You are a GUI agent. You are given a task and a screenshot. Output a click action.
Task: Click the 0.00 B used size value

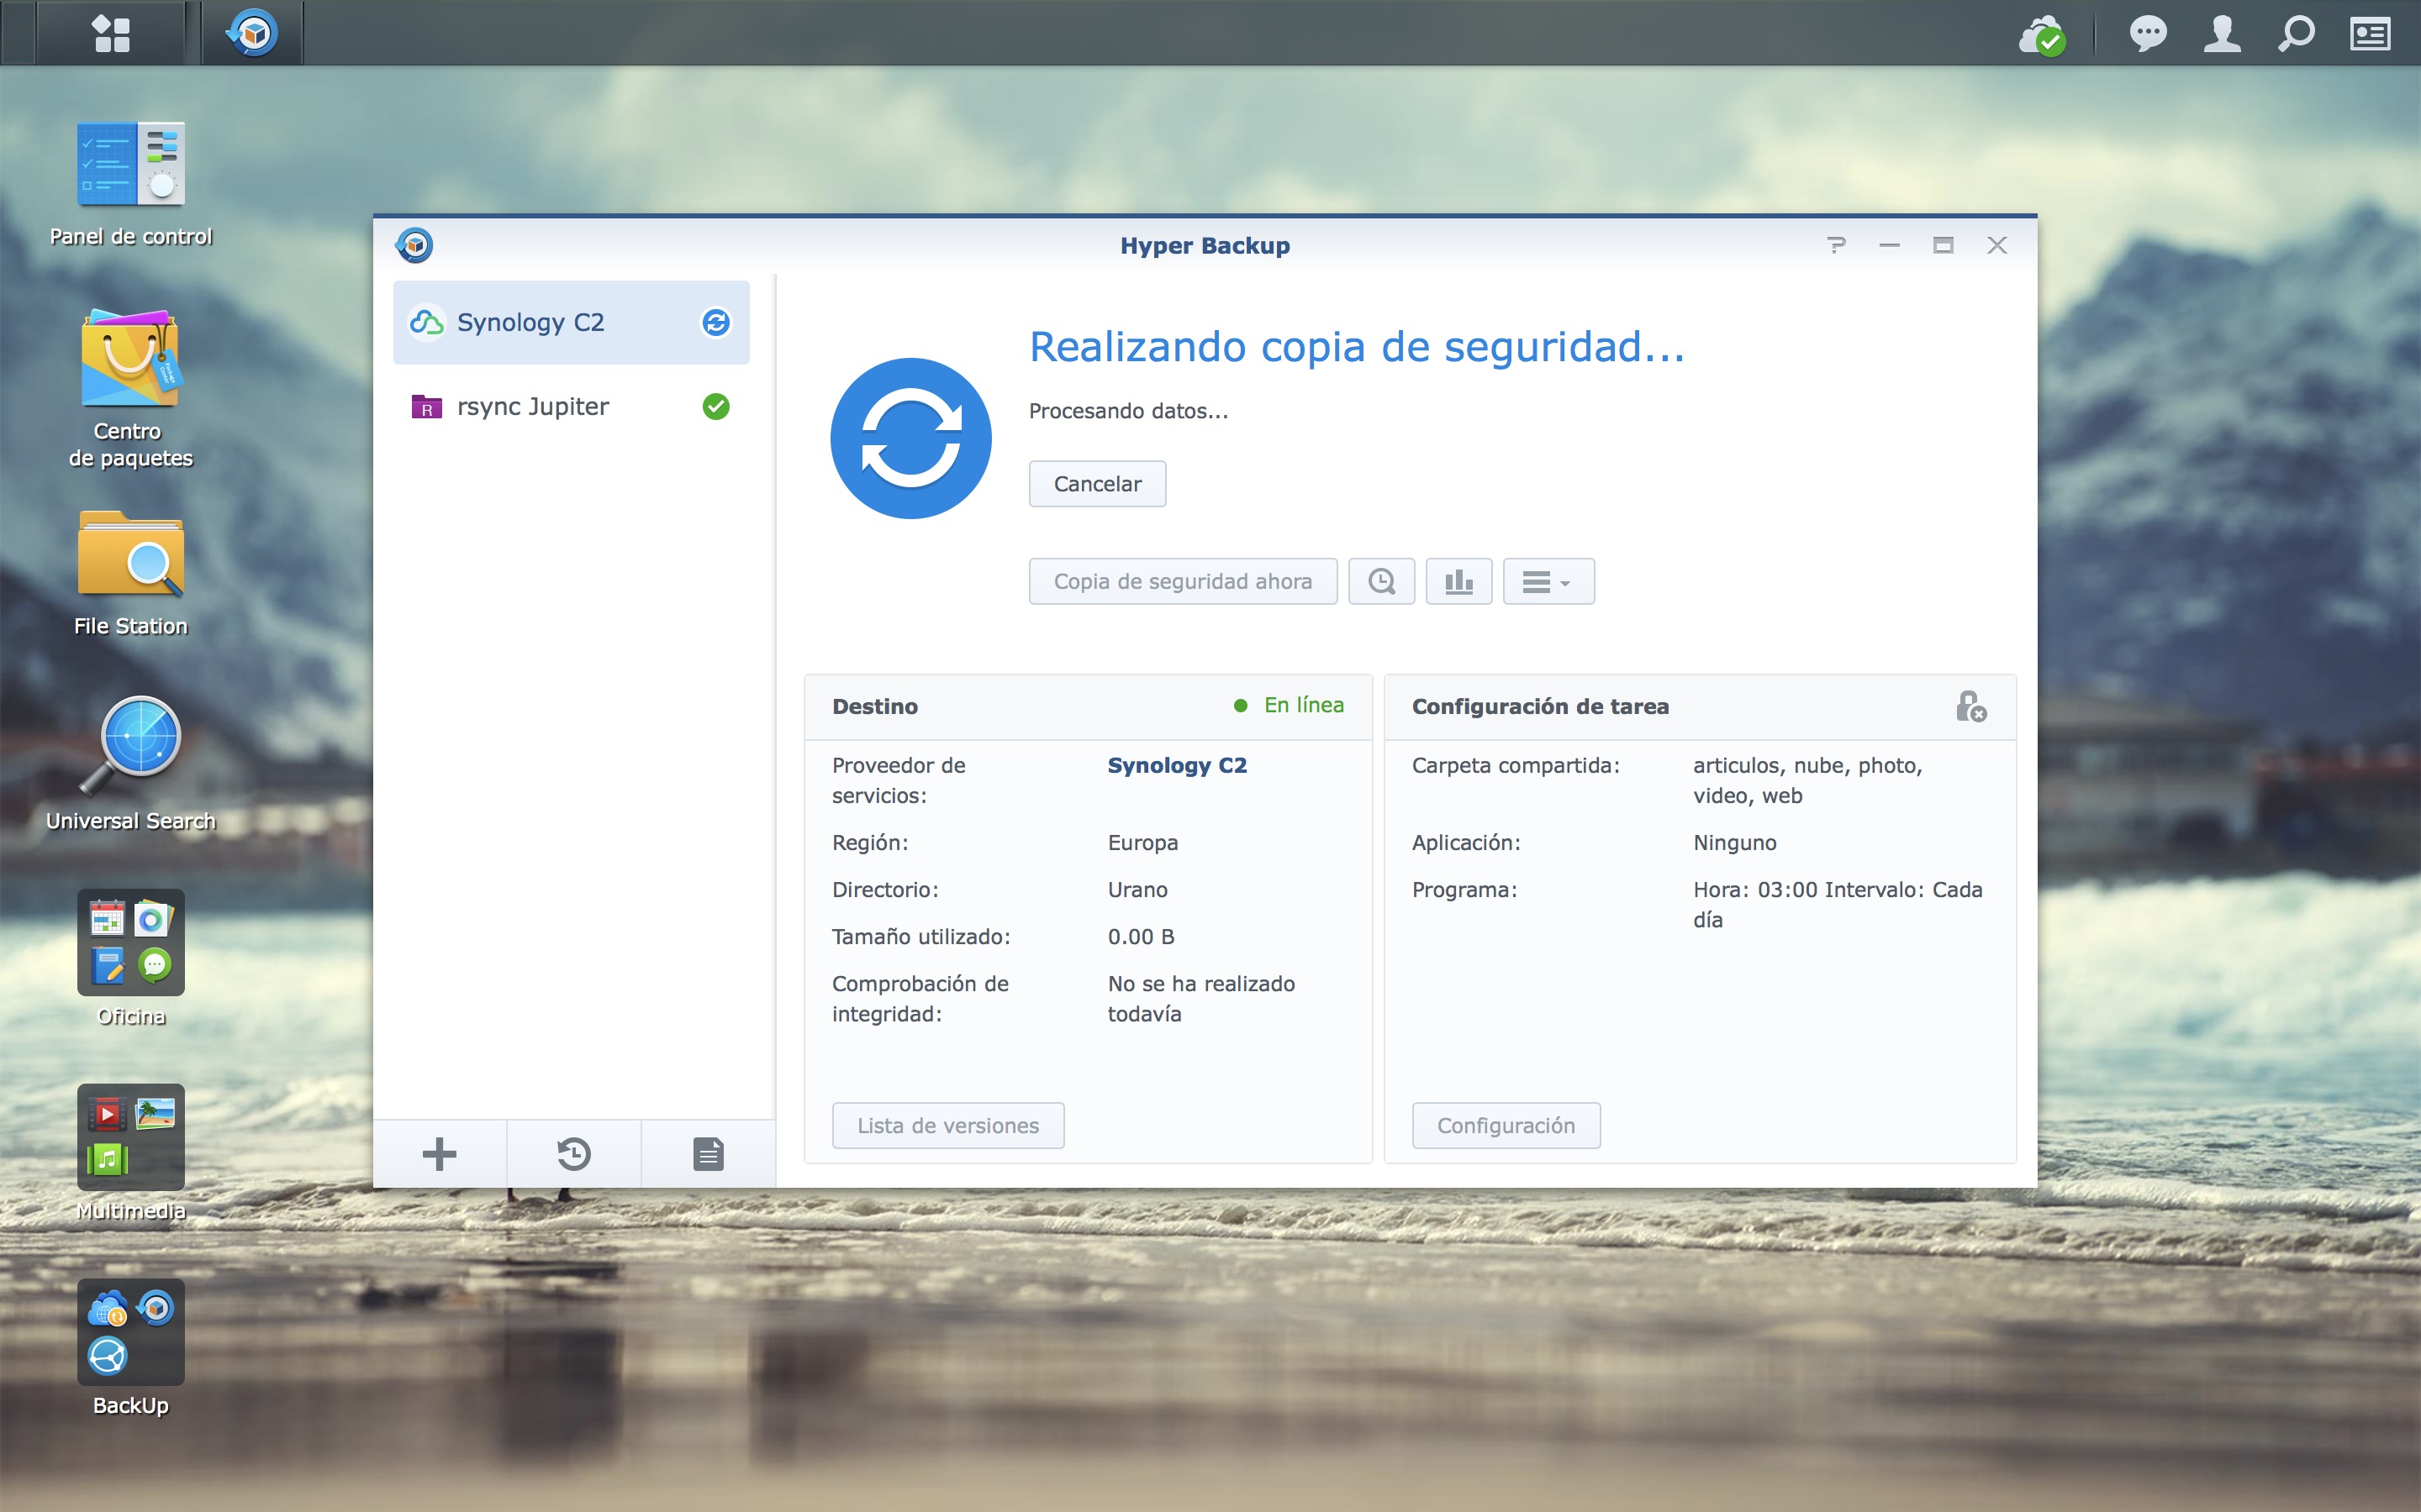(1142, 937)
